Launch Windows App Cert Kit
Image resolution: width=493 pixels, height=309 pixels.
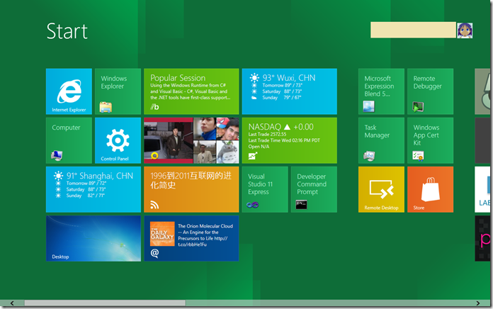pyautogui.click(x=431, y=140)
